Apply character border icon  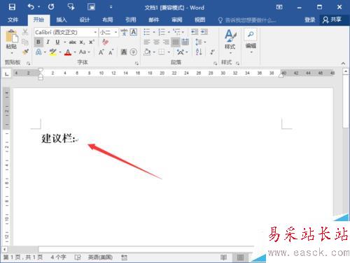[x=134, y=32]
